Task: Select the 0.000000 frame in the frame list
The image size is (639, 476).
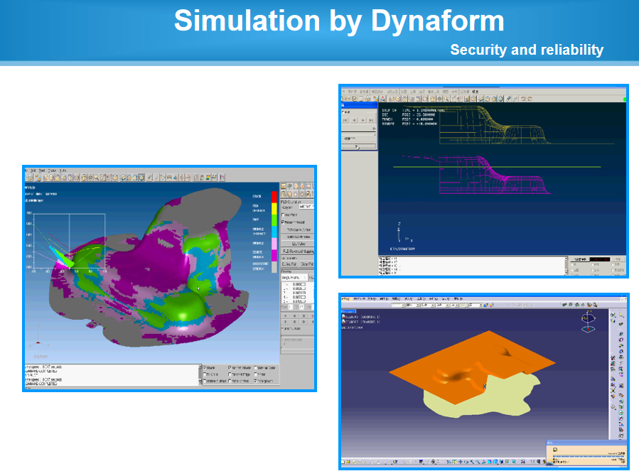Action: click(299, 284)
